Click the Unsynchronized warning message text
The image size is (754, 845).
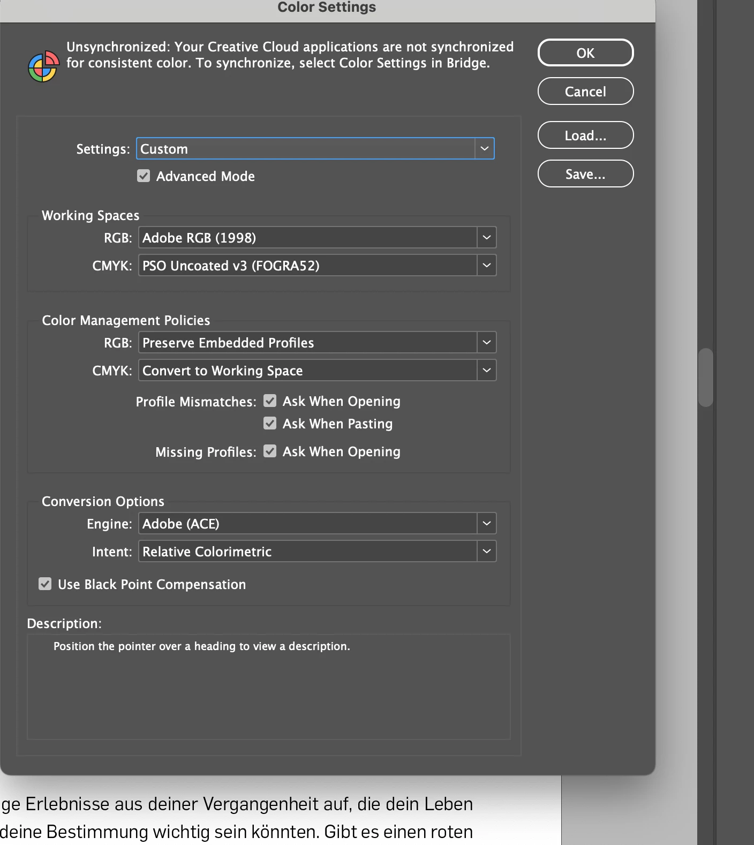(290, 55)
